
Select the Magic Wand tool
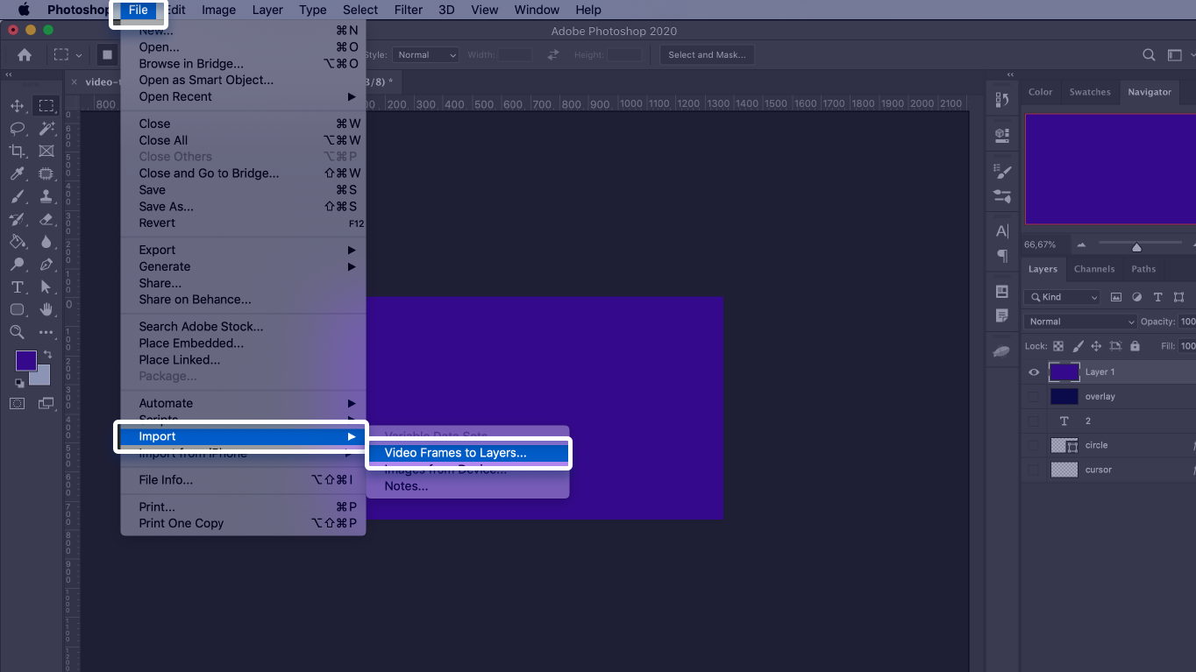(x=46, y=129)
